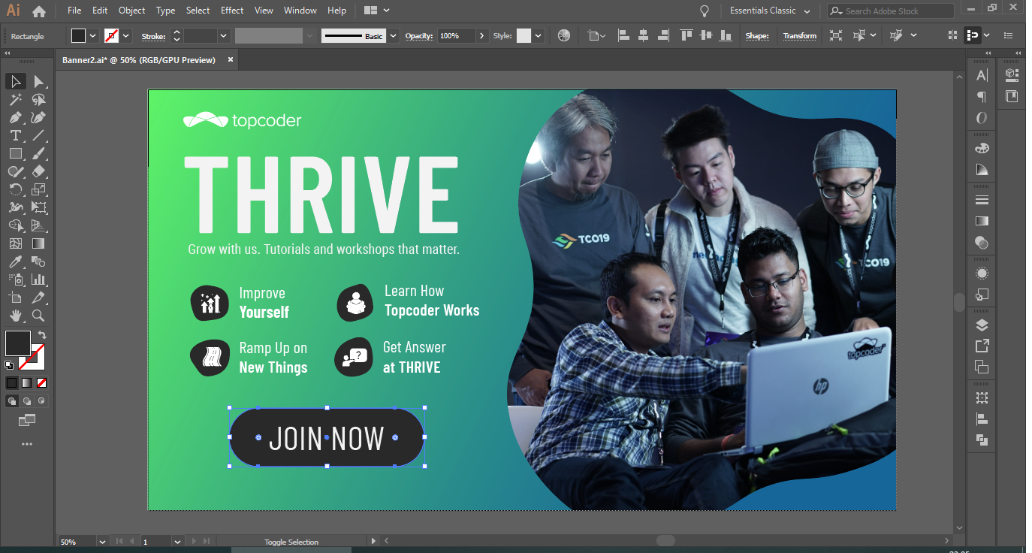Open the Effect menu

click(x=232, y=11)
